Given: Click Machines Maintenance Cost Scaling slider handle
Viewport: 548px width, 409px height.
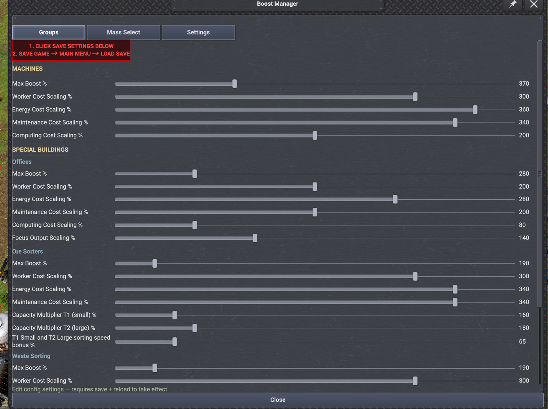Looking at the screenshot, I should click(455, 123).
